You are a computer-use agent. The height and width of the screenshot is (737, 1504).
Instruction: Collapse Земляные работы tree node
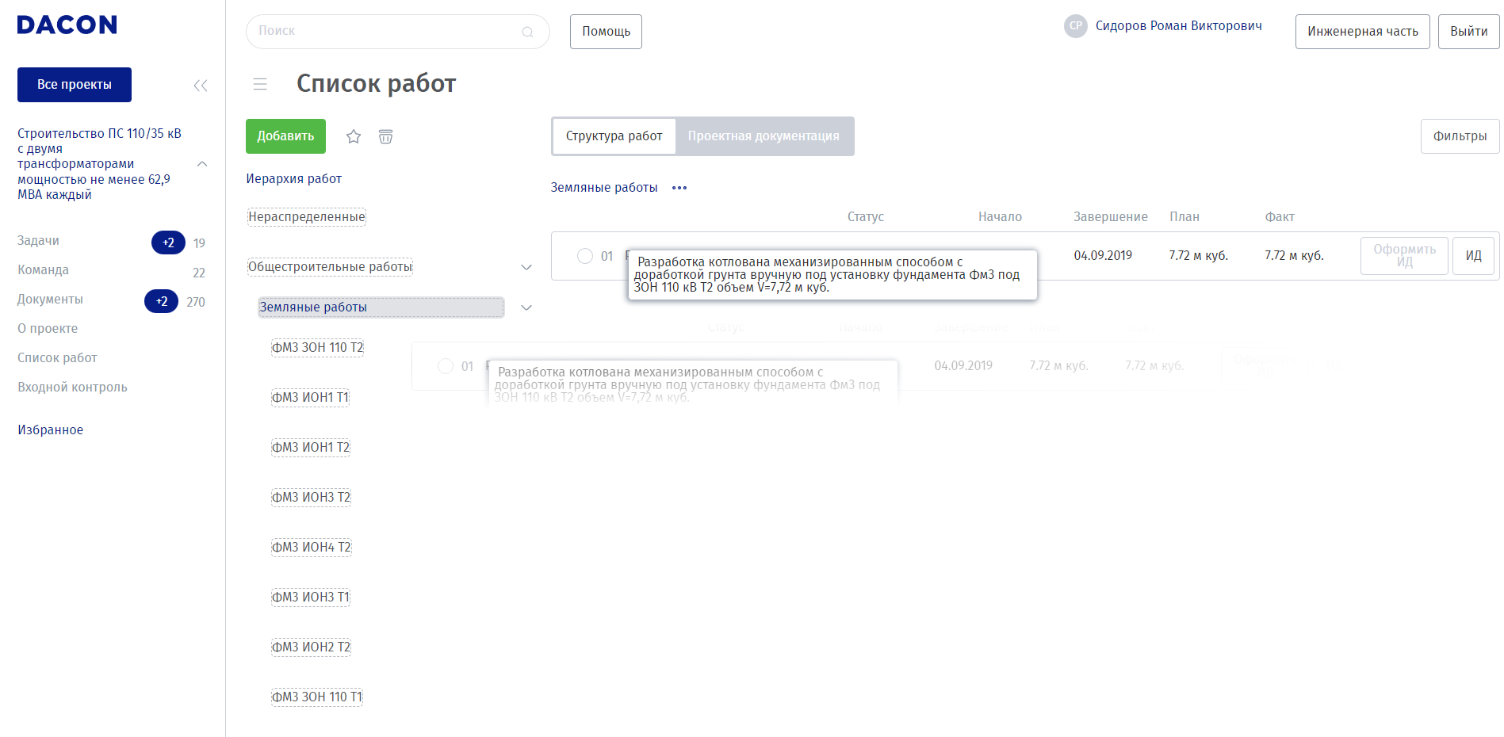point(526,307)
